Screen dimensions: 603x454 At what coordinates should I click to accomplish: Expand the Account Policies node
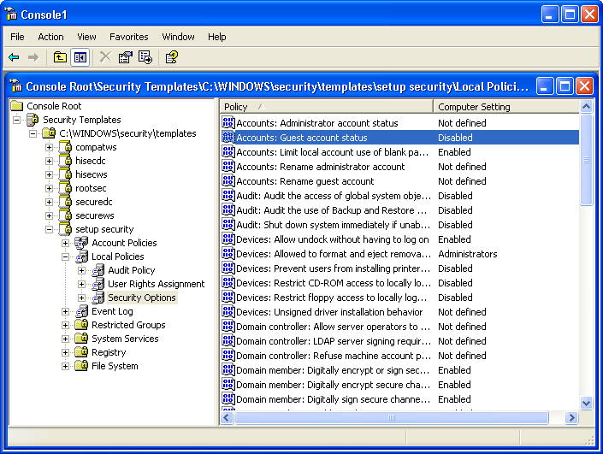tap(66, 243)
